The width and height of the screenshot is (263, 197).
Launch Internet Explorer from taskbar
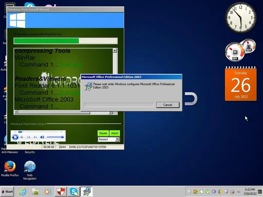pos(23,191)
